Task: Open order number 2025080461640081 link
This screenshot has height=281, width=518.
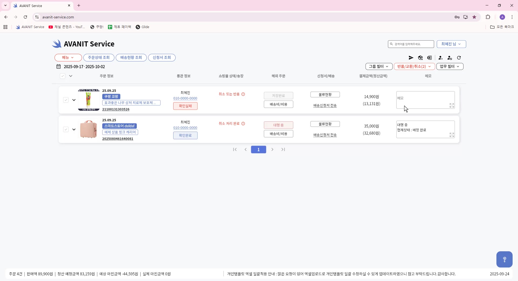Action: tap(118, 139)
